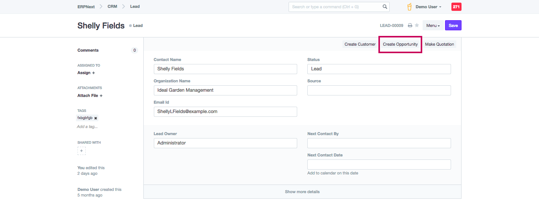Click Create Customer button

click(x=360, y=44)
